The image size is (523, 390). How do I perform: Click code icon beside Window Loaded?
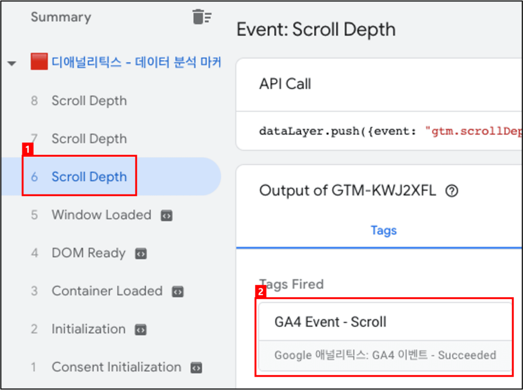(167, 215)
